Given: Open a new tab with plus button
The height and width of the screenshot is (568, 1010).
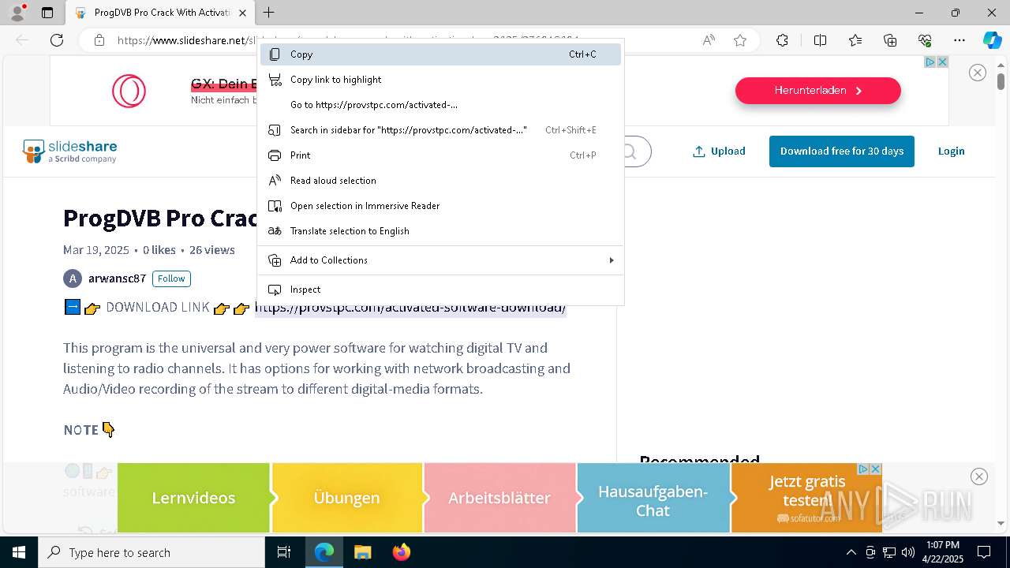Looking at the screenshot, I should (269, 13).
